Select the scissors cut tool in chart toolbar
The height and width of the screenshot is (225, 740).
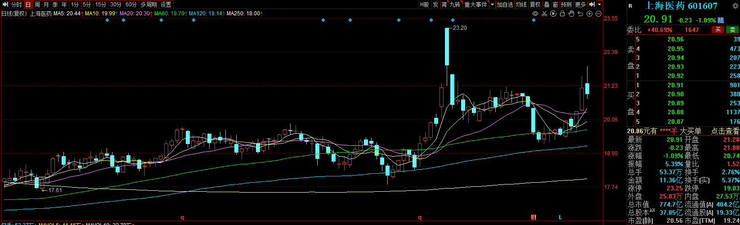click(x=544, y=13)
